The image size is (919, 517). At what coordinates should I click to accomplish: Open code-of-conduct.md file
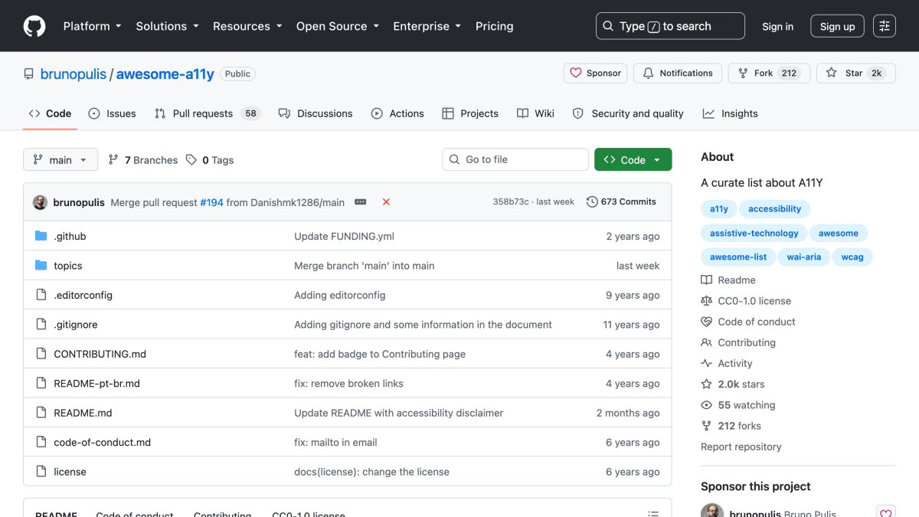102,442
